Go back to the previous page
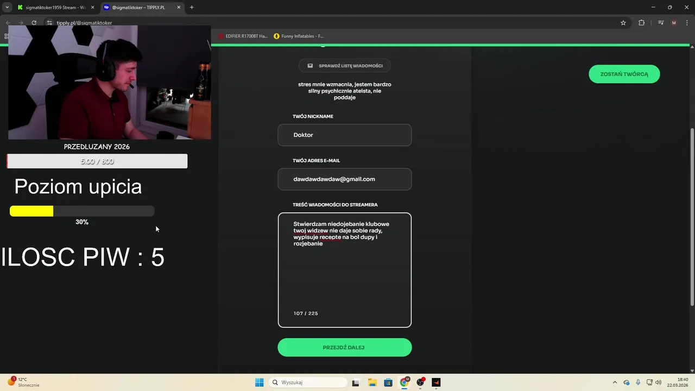 [8, 23]
